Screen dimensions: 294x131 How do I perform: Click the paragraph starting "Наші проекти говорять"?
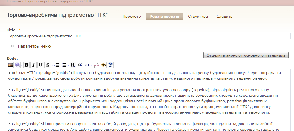(x=144, y=127)
